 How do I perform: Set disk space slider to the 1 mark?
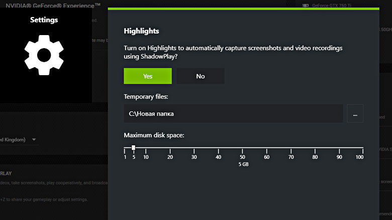click(x=125, y=148)
